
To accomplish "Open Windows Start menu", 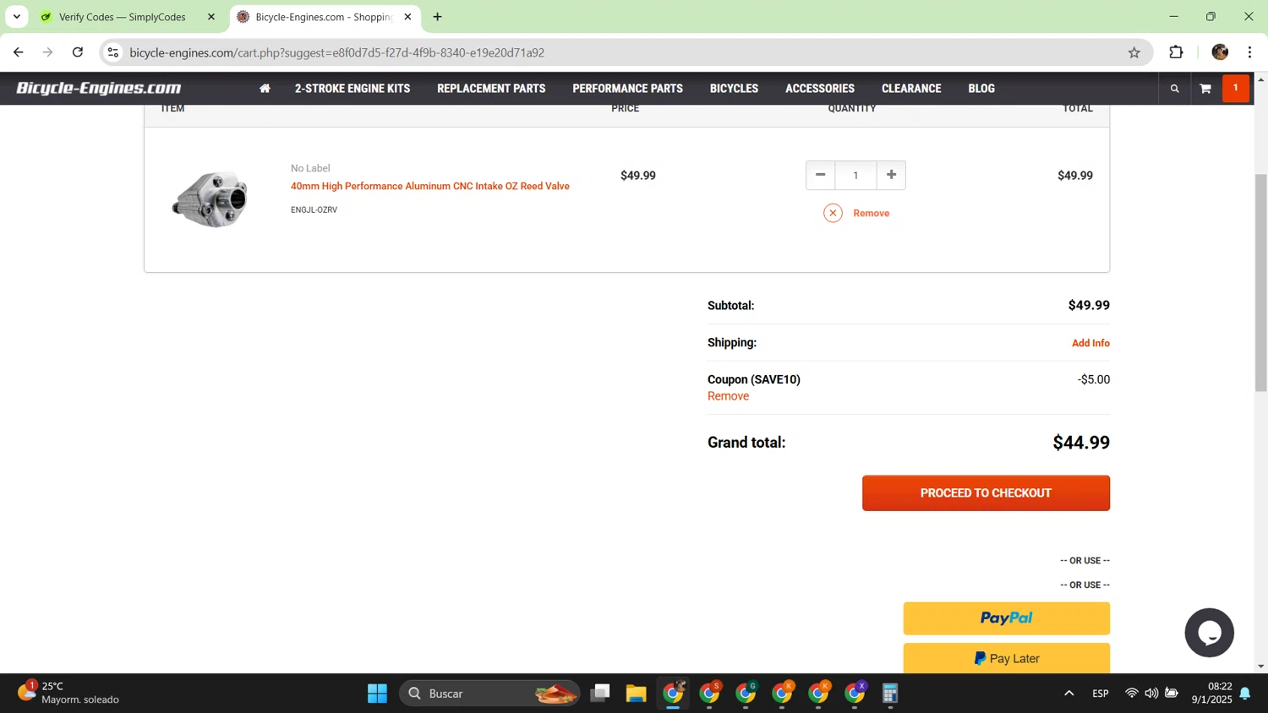I will click(x=377, y=694).
